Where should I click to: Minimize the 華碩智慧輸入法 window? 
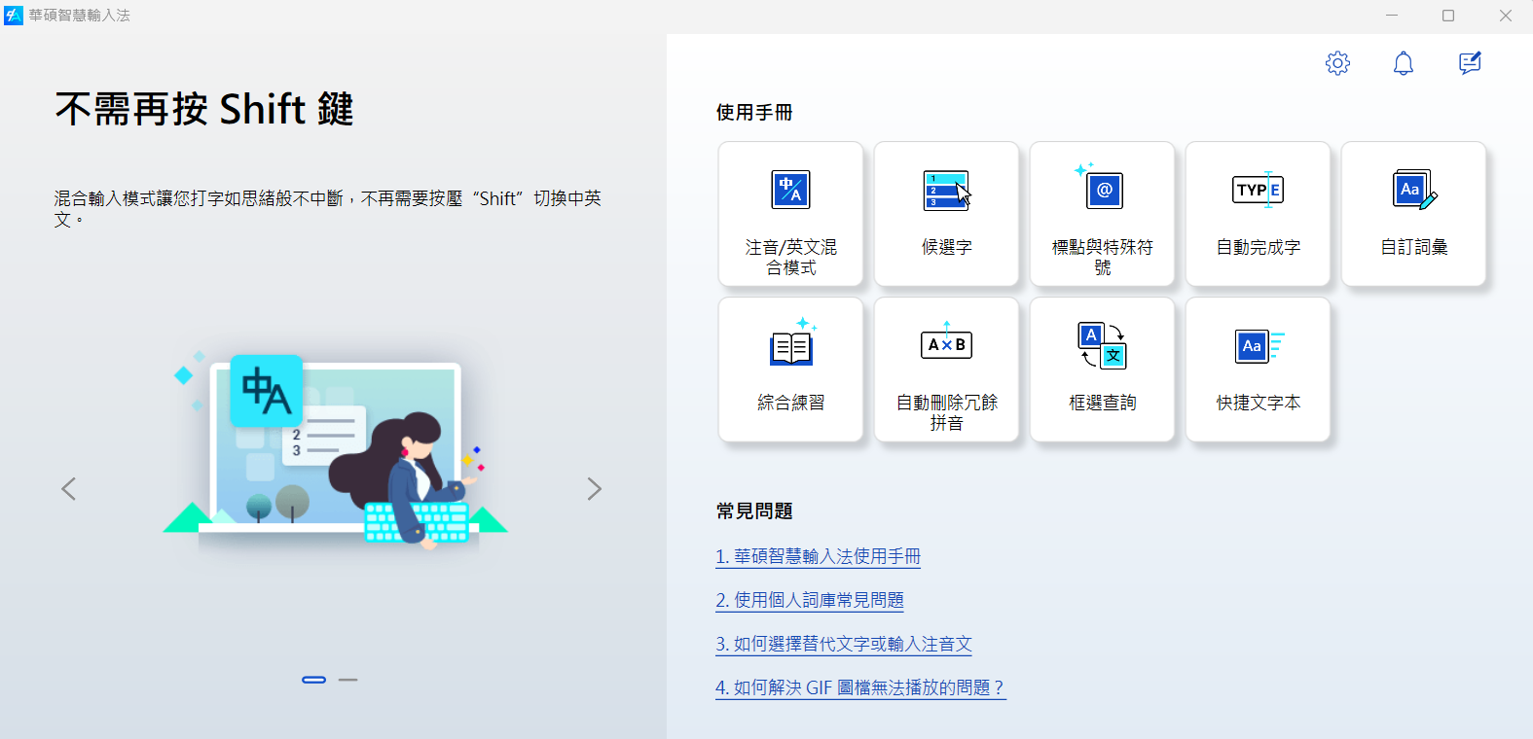pyautogui.click(x=1392, y=16)
